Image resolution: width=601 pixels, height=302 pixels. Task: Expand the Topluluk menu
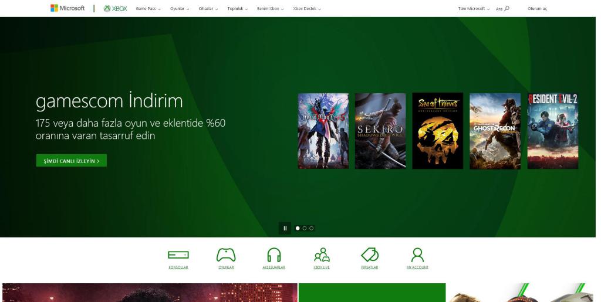(237, 8)
